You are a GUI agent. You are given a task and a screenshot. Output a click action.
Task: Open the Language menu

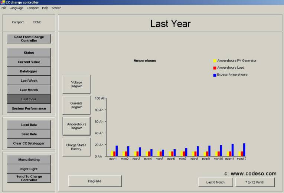pos(16,8)
